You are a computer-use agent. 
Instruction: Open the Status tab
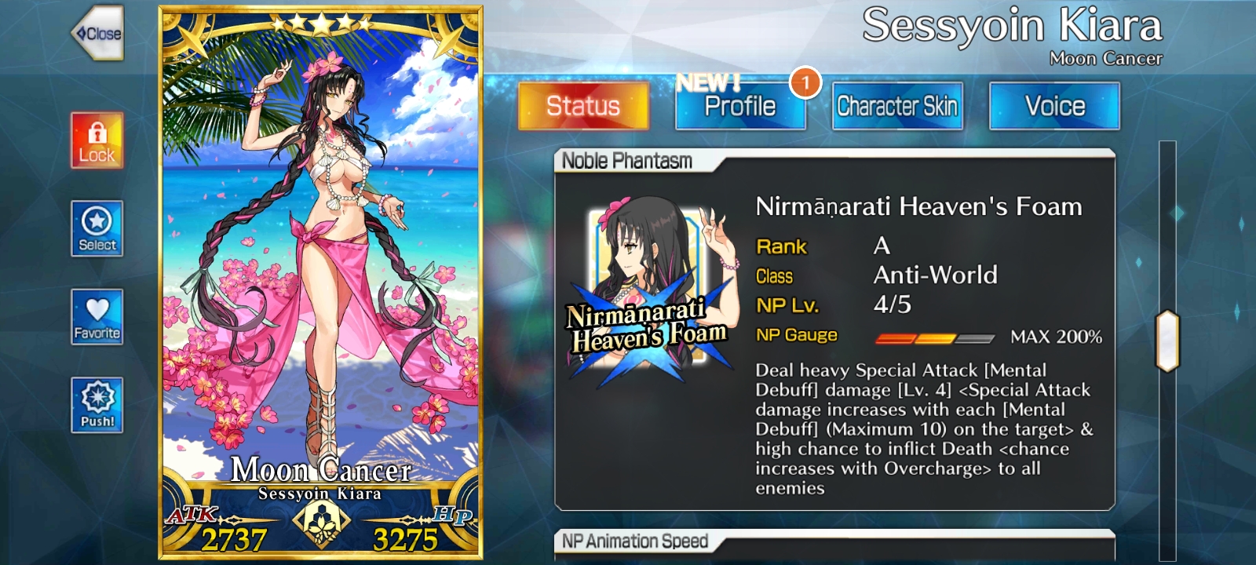(x=583, y=106)
